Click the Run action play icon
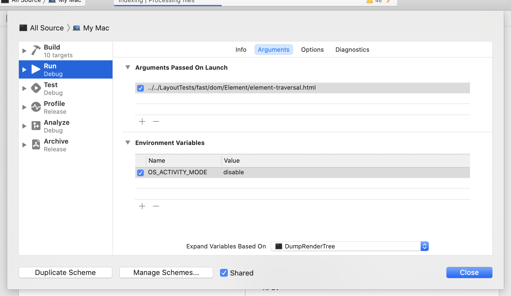This screenshot has width=511, height=296. click(x=36, y=69)
